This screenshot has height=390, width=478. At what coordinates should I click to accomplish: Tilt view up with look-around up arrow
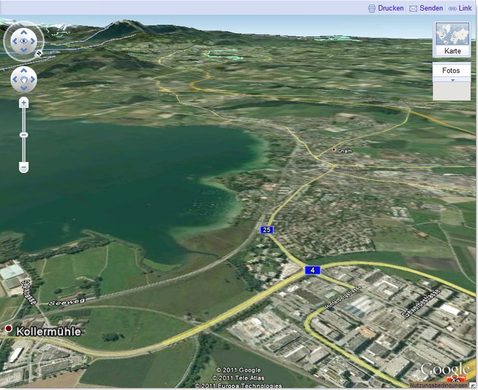coord(24,32)
